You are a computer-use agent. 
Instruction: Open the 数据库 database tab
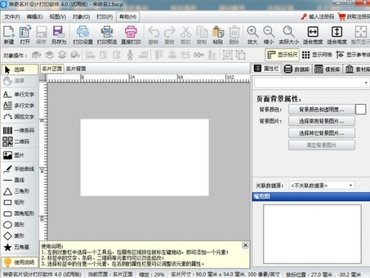click(297, 69)
